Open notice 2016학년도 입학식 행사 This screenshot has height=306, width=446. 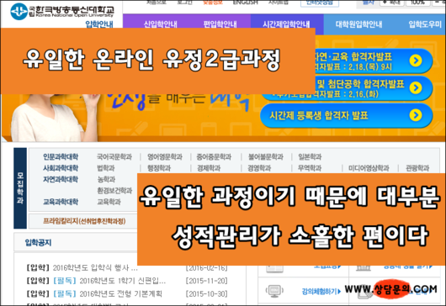[x=95, y=267]
